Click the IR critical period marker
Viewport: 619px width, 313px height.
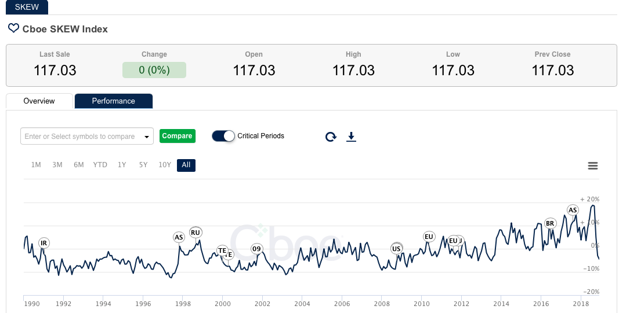click(x=44, y=243)
